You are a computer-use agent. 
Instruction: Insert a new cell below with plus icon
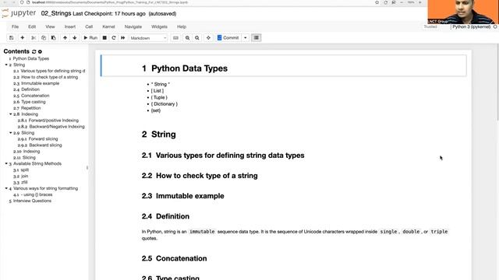click(x=23, y=38)
